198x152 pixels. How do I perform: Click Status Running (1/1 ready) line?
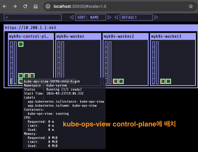point(53,90)
